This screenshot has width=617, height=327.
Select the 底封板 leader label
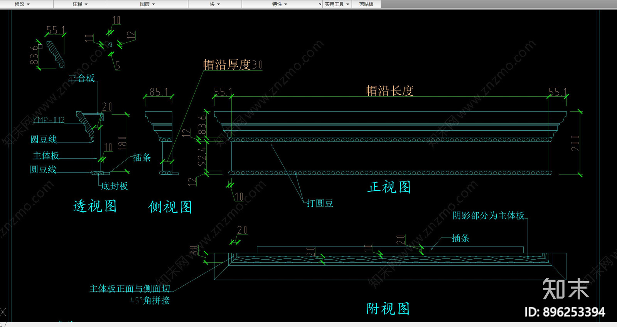click(115, 186)
